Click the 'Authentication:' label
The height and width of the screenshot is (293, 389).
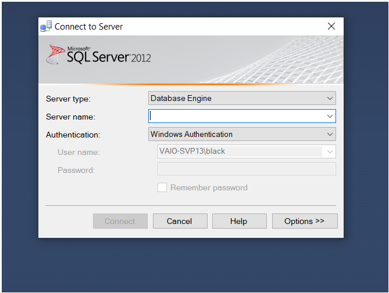73,135
